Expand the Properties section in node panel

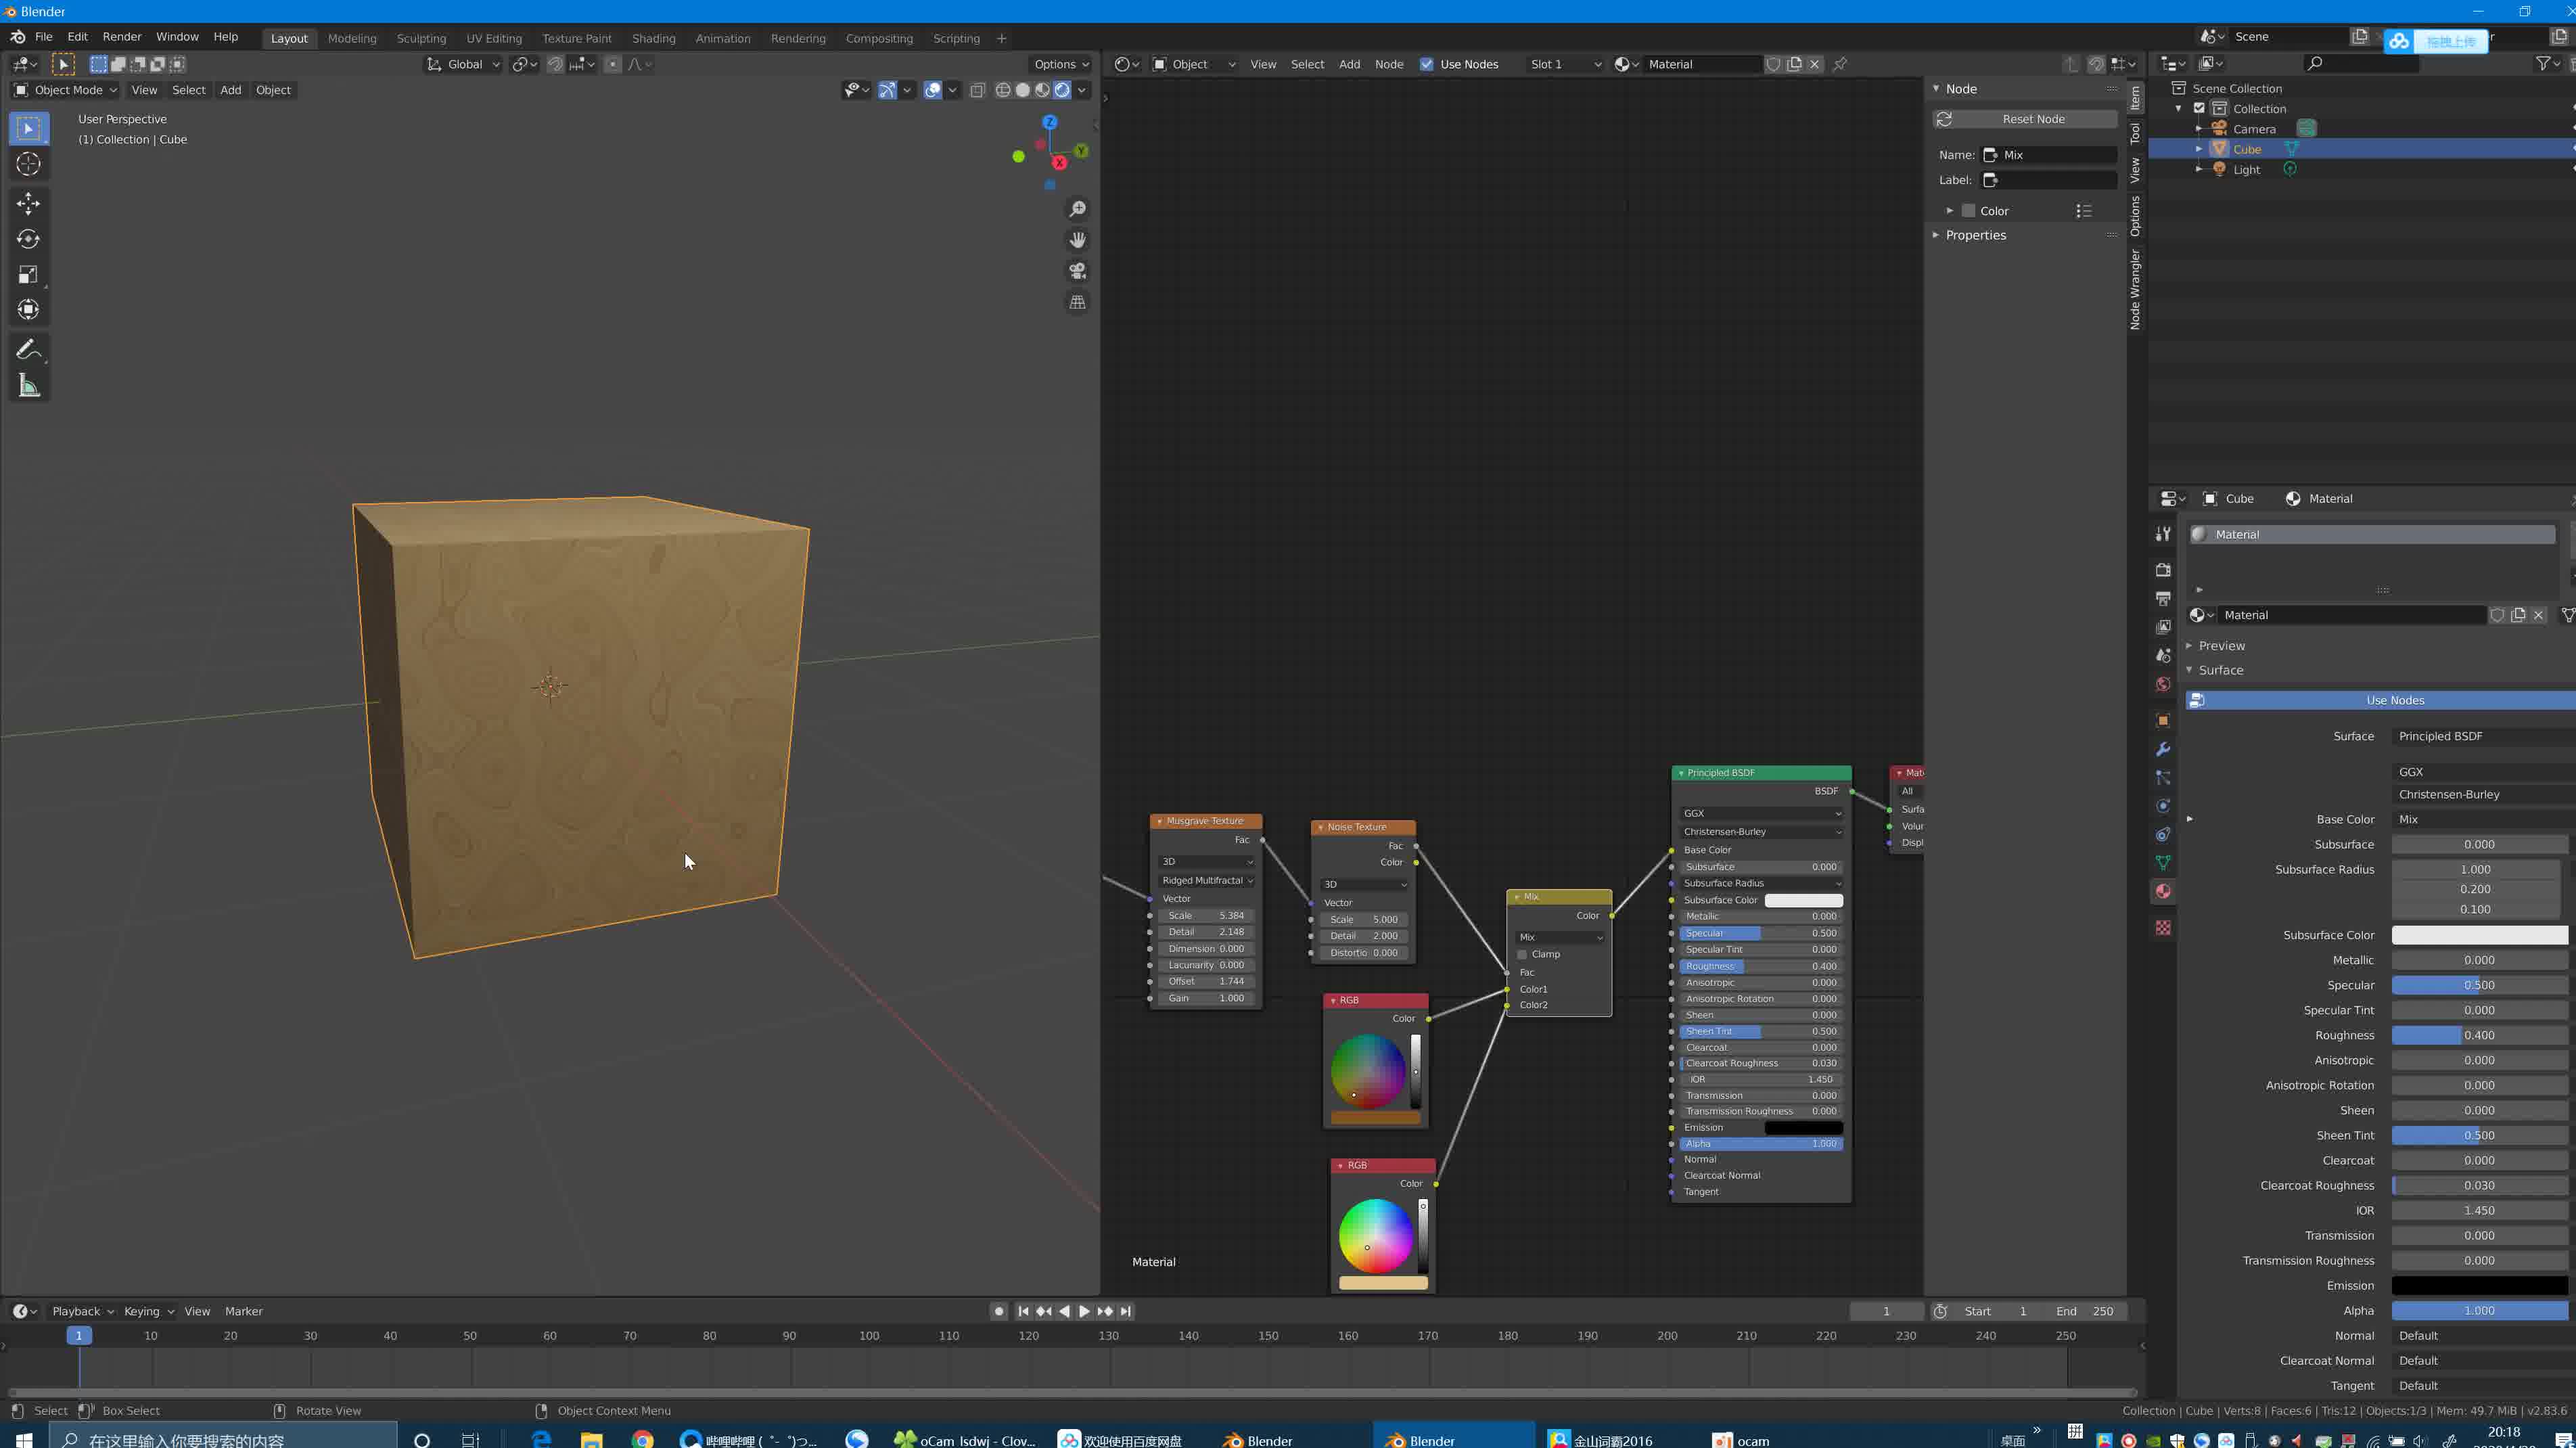pyautogui.click(x=1939, y=233)
